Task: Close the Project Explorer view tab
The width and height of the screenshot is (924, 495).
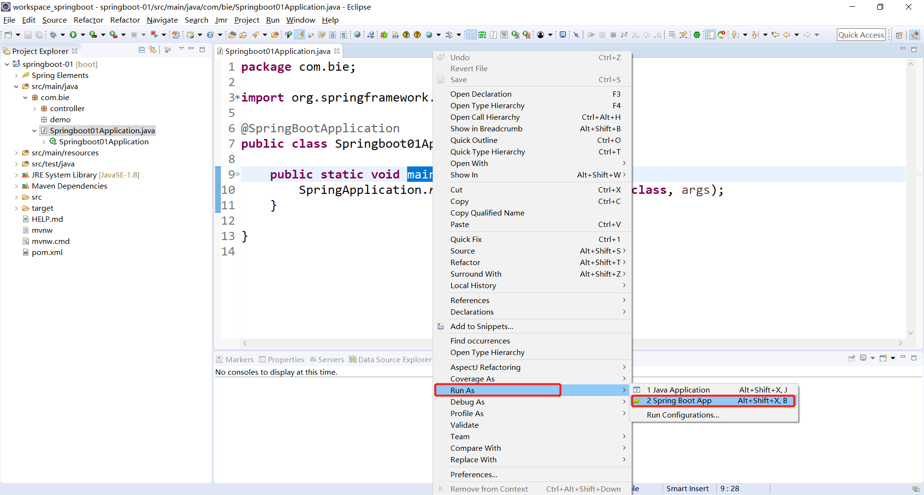Action: tap(75, 51)
